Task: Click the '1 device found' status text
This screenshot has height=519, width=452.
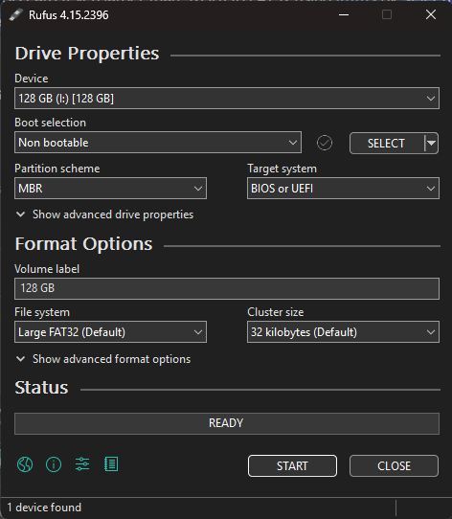Action: pos(44,508)
